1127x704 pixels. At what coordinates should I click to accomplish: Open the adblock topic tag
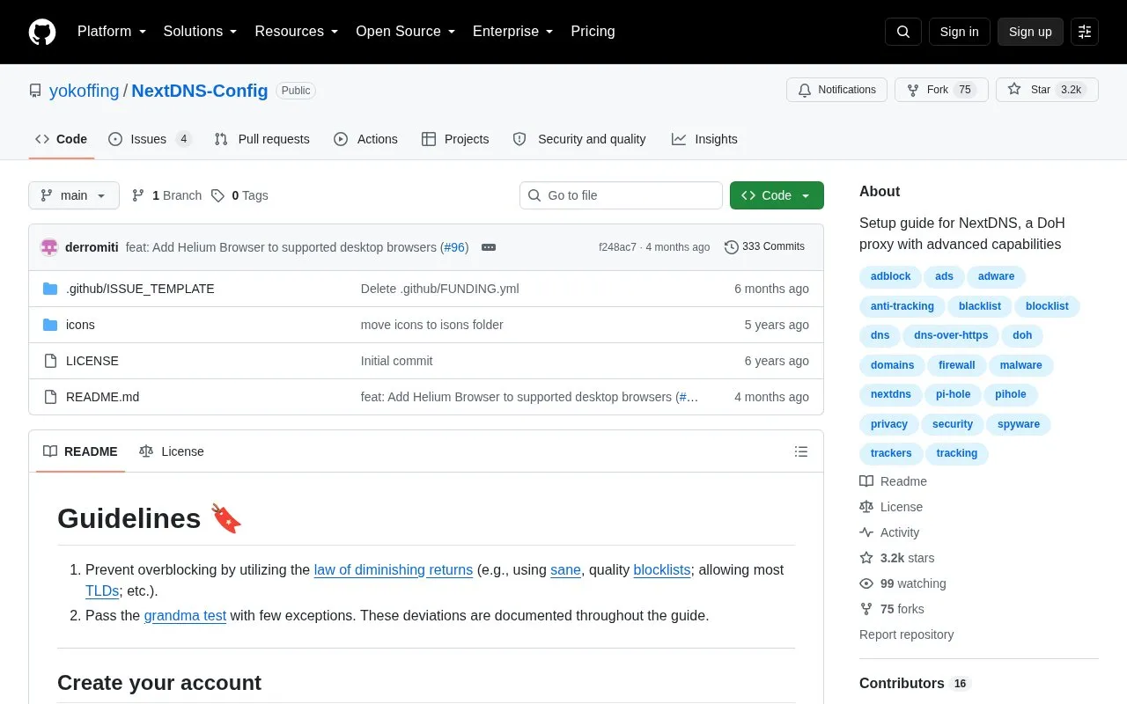coord(891,276)
